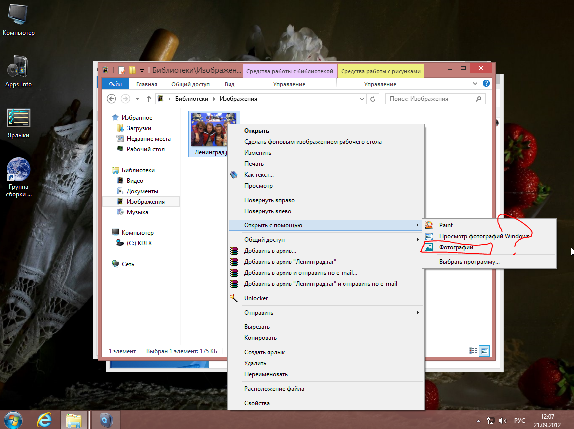
Task: Open Управление tab under library tools
Action: click(289, 84)
